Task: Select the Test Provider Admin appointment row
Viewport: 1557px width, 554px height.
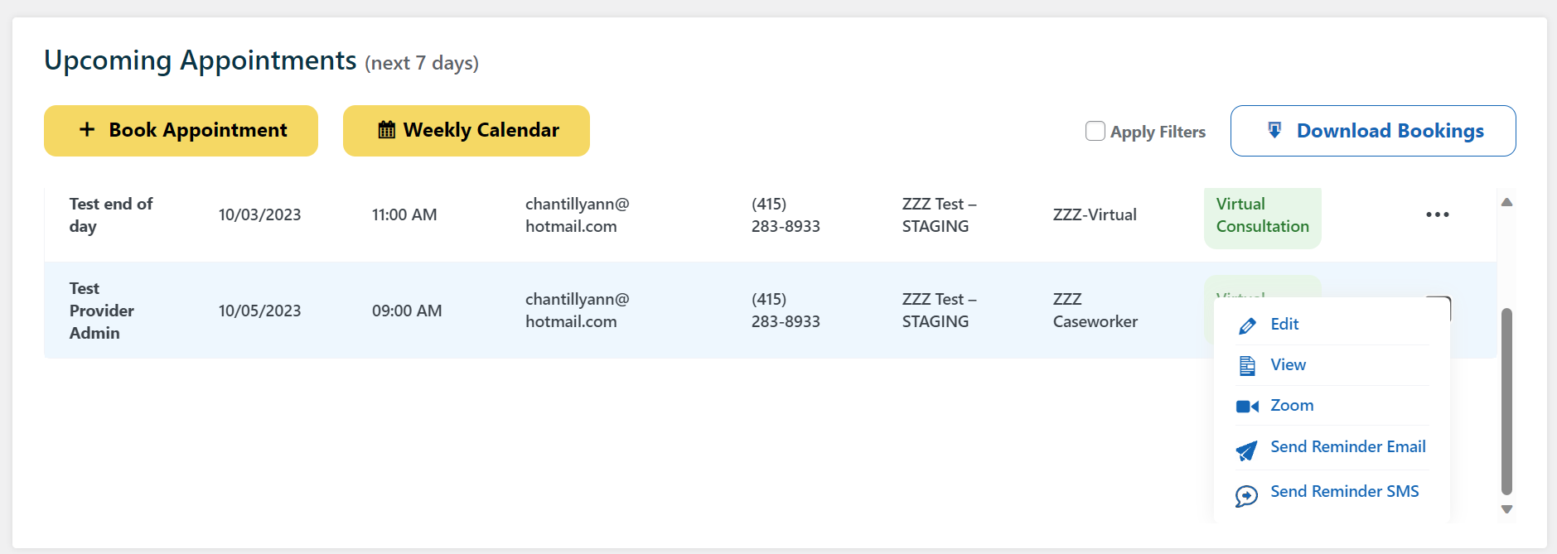Action: click(x=580, y=311)
